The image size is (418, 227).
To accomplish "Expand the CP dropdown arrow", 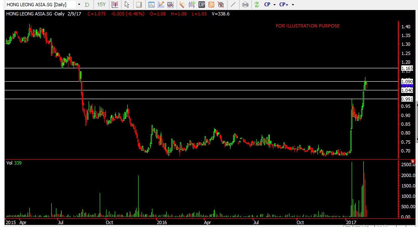I will pos(275,5).
